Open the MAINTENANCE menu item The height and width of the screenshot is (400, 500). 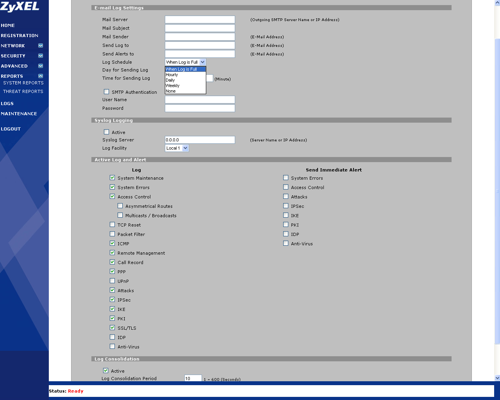click(x=19, y=114)
